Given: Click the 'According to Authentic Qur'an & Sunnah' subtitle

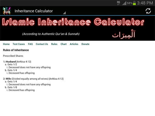Looking at the screenshot, I should [x=51, y=34].
